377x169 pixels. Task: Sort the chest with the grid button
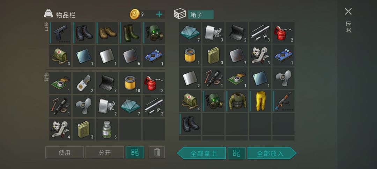(x=237, y=153)
